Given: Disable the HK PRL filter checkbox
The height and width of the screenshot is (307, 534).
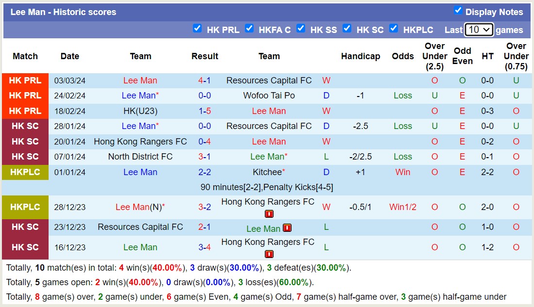Looking at the screenshot, I should (x=197, y=29).
